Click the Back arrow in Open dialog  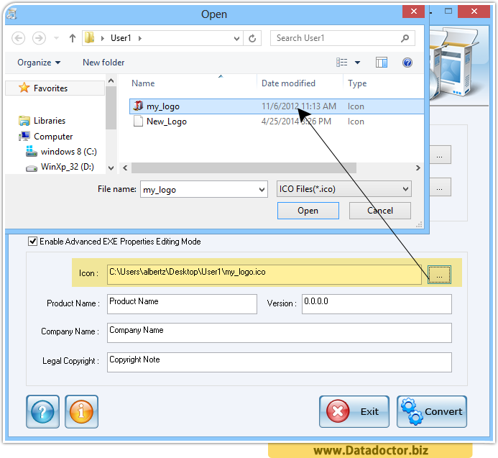click(x=19, y=38)
